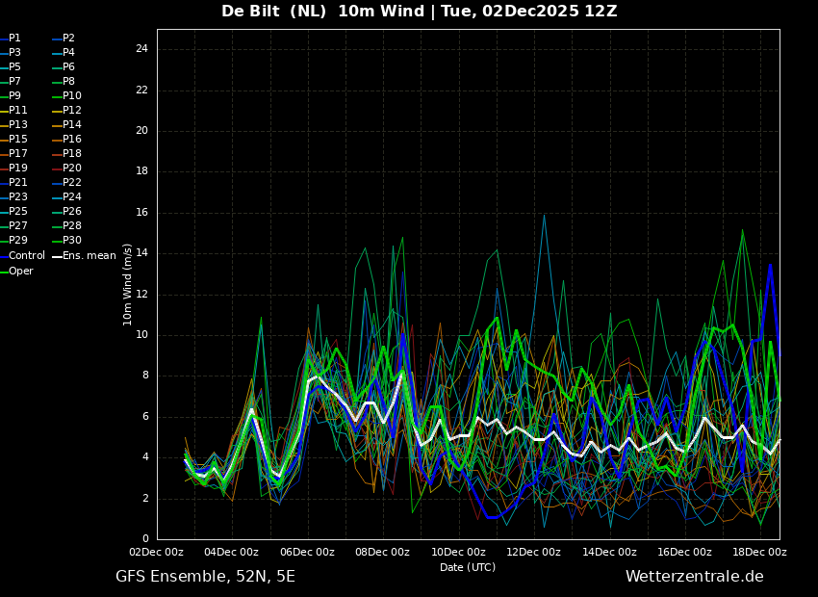The image size is (818, 597).
Task: Open the Wetterzentrale.de watermark text
Action: (x=694, y=577)
